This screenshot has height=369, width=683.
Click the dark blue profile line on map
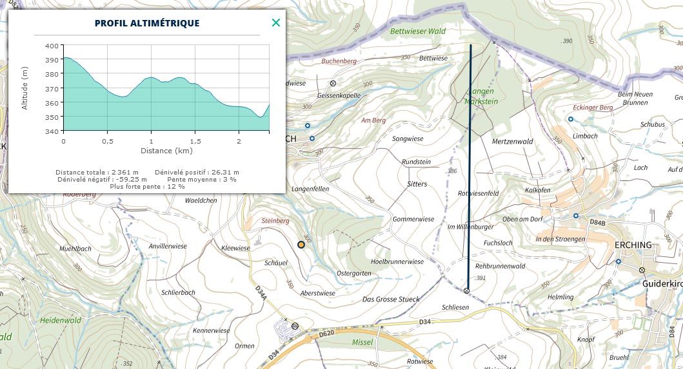point(470,167)
